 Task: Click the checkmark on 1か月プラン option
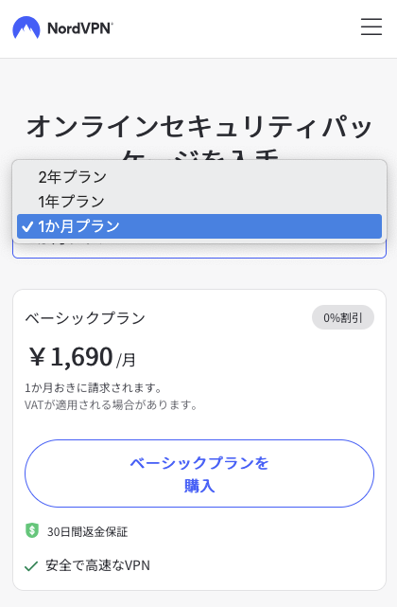point(27,226)
